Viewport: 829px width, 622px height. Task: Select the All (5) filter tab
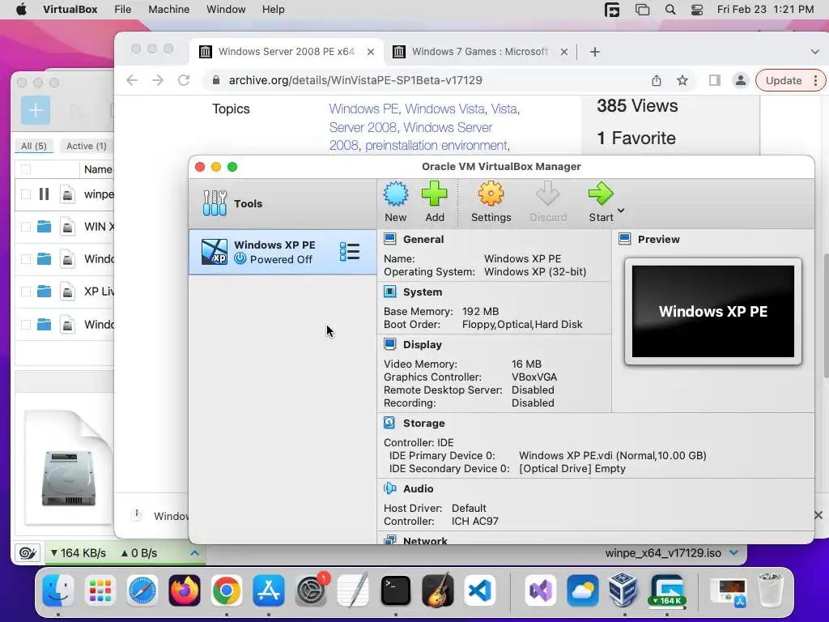pyautogui.click(x=34, y=146)
